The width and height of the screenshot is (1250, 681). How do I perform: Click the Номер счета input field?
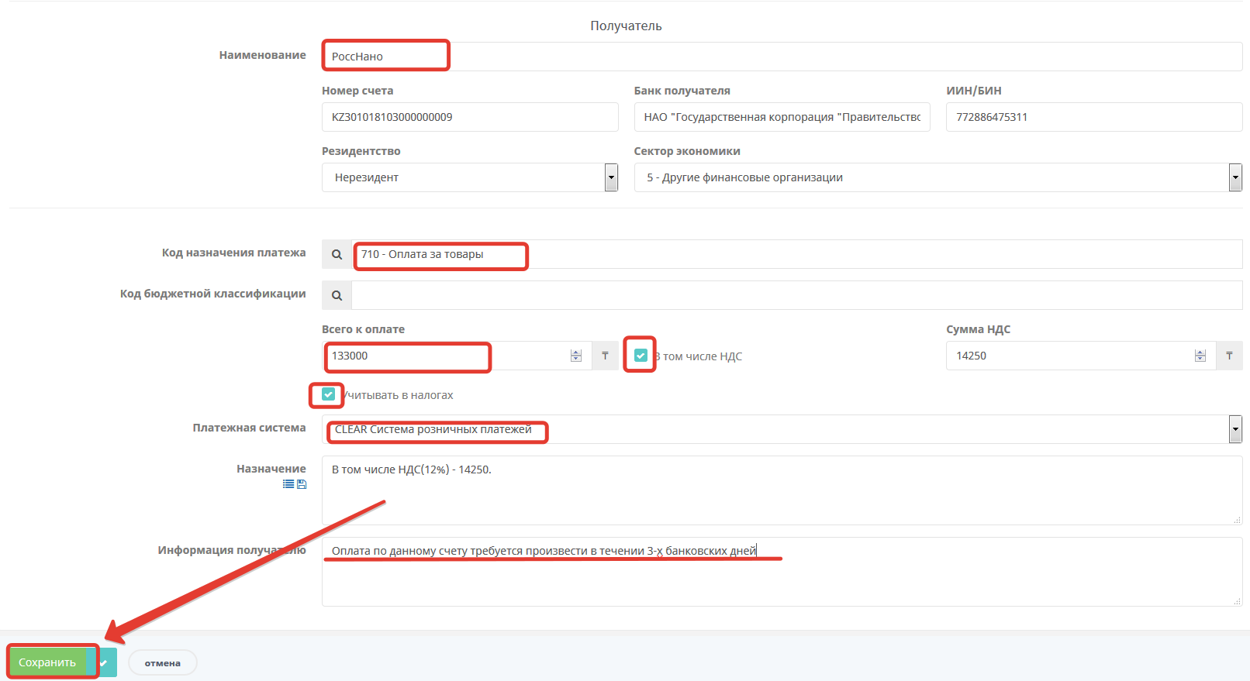470,117
